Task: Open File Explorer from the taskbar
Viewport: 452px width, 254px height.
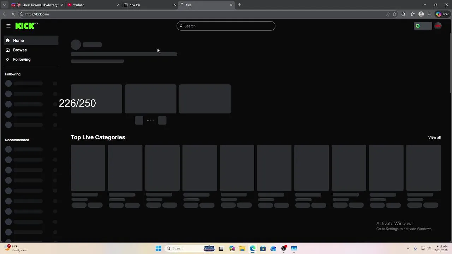Action: 242,248
